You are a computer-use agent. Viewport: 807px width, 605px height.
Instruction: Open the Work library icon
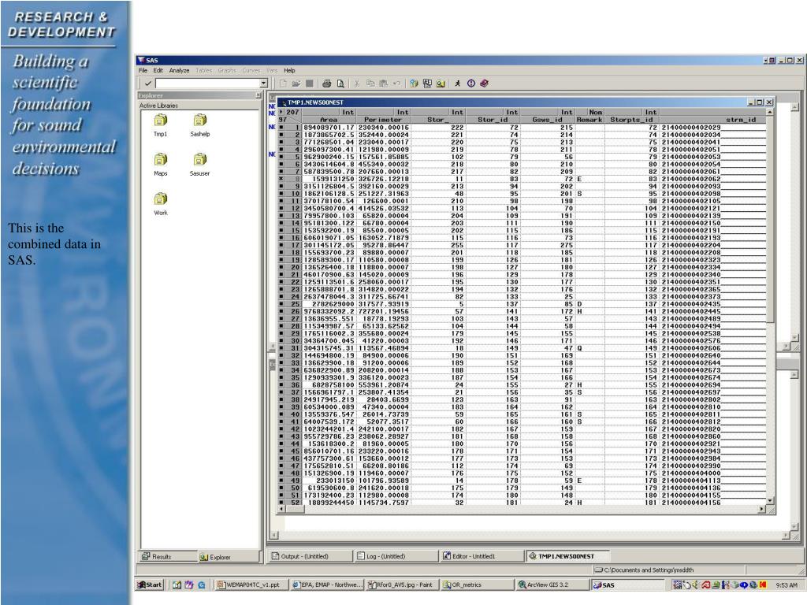pos(161,199)
